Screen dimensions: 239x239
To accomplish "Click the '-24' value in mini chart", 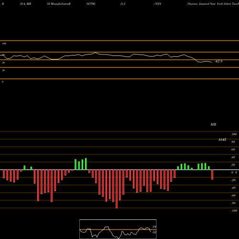I will coord(154,227).
